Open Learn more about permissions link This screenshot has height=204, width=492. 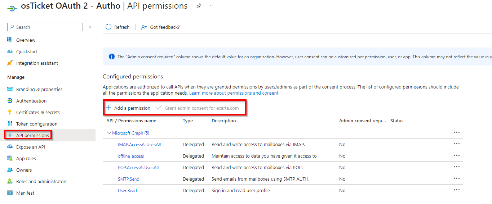(x=234, y=93)
